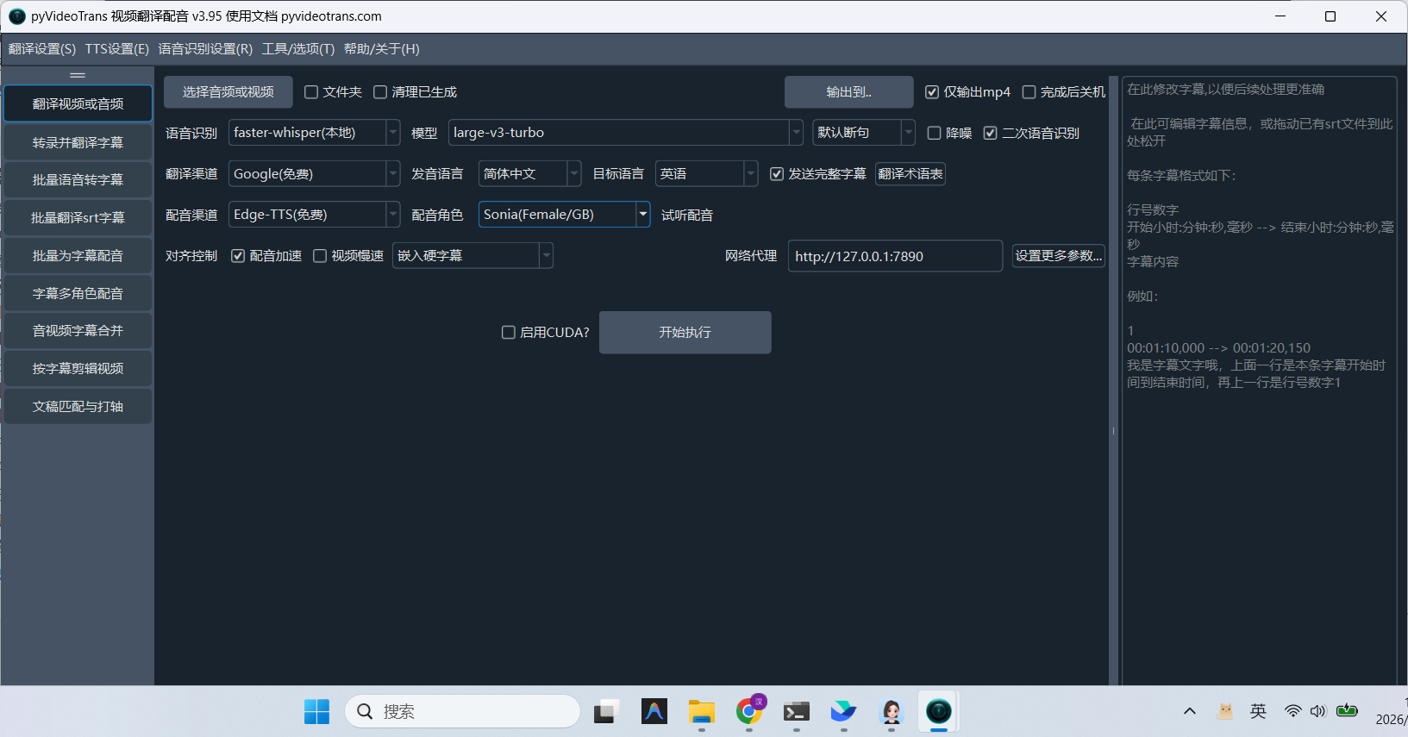Open the 目标语言 target language dropdown
Viewport: 1408px width, 737px height.
click(x=750, y=174)
